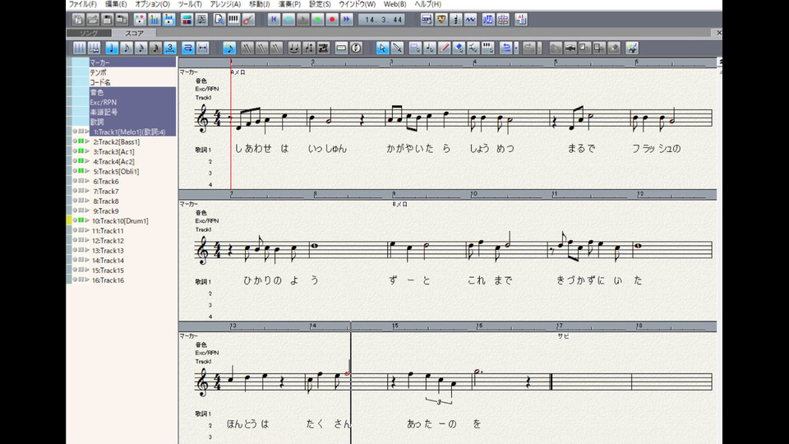
Task: Open the chord A7 shield icon
Action: [x=441, y=20]
